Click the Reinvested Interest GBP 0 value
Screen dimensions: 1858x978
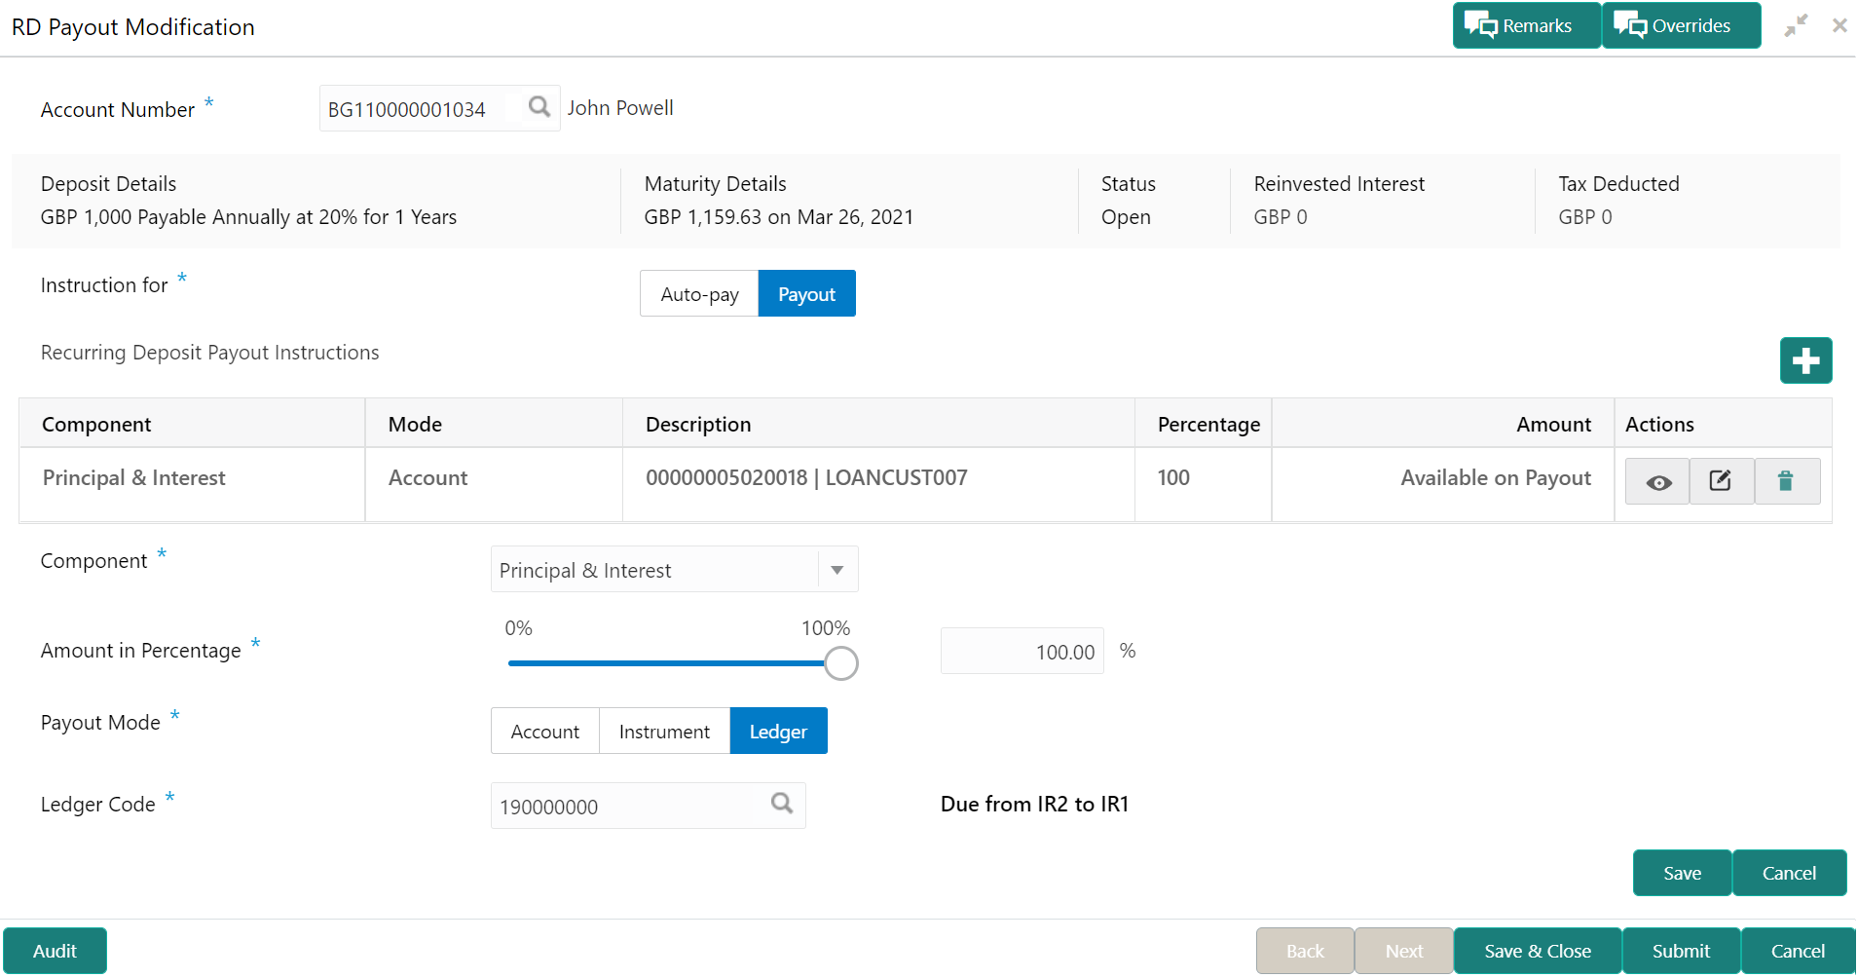[1281, 217]
